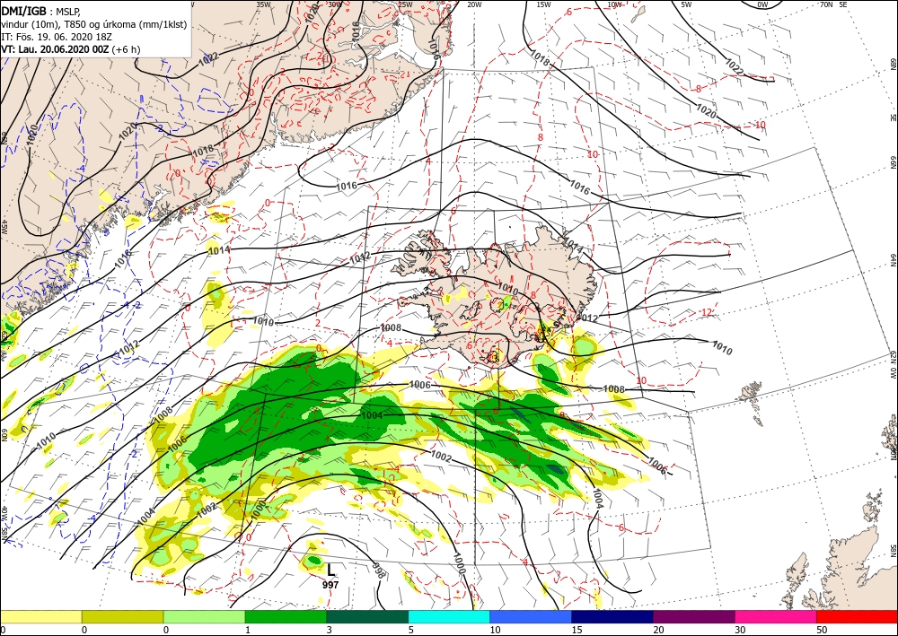This screenshot has height=636, width=898.
Task: Pick the red legend swatch
Action: pyautogui.click(x=857, y=616)
